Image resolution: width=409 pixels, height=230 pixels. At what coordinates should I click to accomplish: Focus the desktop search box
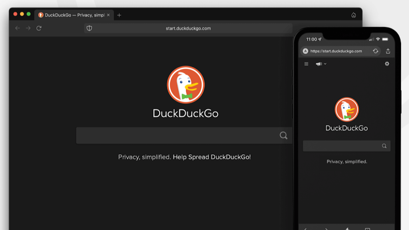coord(184,135)
